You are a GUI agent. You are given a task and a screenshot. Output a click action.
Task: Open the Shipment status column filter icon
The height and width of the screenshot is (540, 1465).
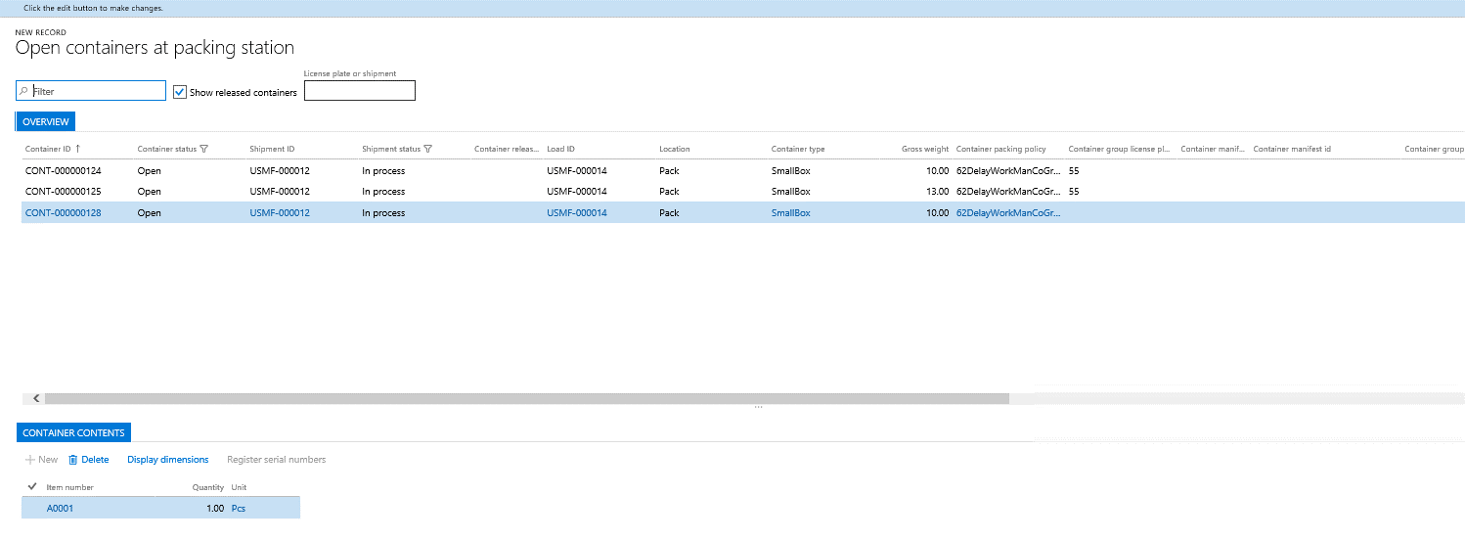coord(427,150)
